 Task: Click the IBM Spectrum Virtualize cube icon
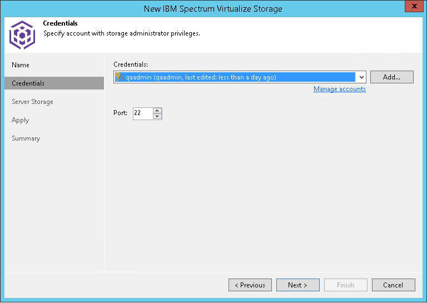(x=22, y=35)
